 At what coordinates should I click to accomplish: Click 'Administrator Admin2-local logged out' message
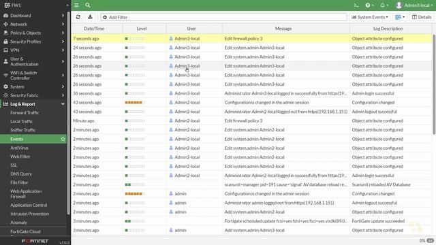286,112
